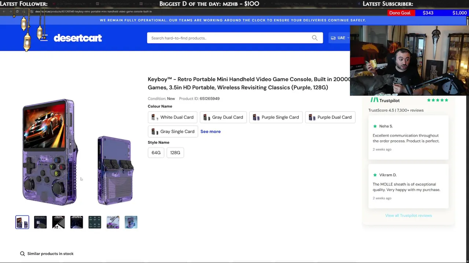Select sixth thumbnail with light purple scene
This screenshot has height=263, width=469.
tap(113, 222)
